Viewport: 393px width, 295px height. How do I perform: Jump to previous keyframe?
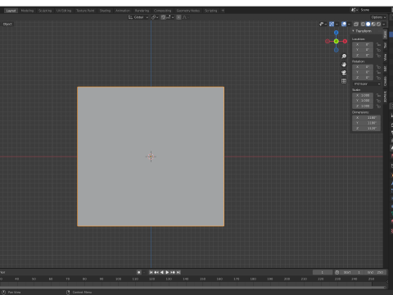[156, 272]
